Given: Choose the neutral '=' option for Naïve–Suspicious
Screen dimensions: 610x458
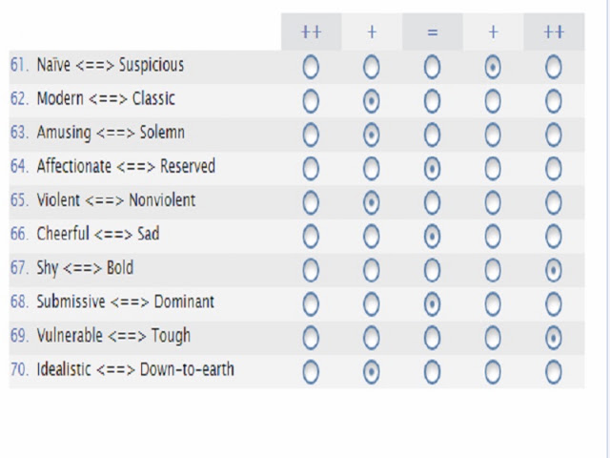Looking at the screenshot, I should [432, 67].
